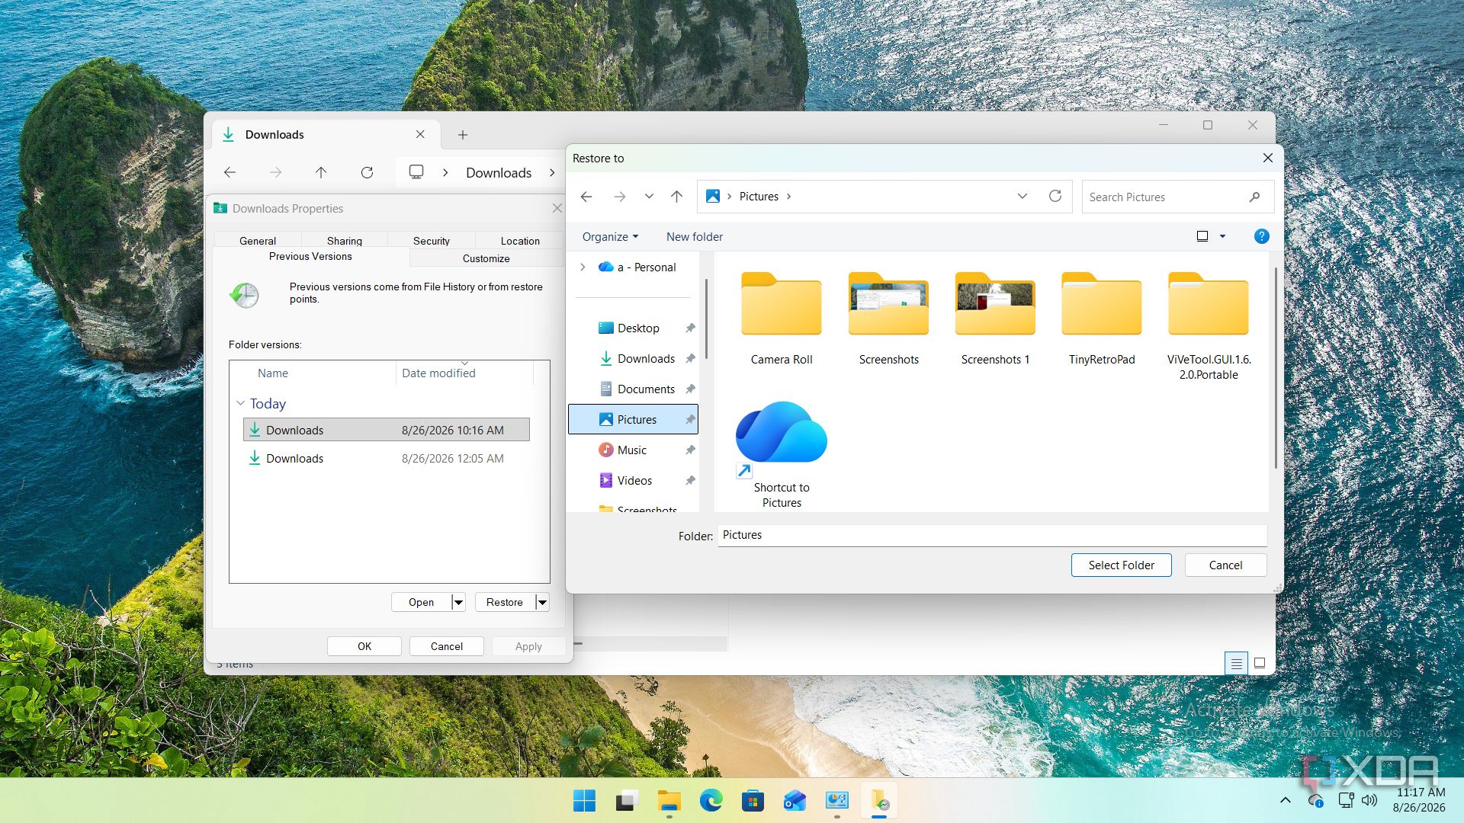Image resolution: width=1464 pixels, height=823 pixels.
Task: Open the Camera Roll folder
Action: (x=782, y=319)
